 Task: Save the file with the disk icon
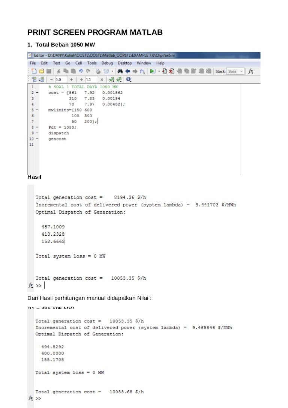48,71
